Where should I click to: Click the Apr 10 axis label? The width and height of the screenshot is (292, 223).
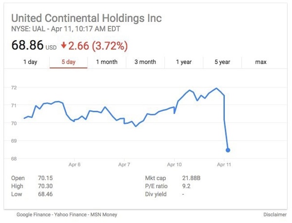tap(174, 165)
